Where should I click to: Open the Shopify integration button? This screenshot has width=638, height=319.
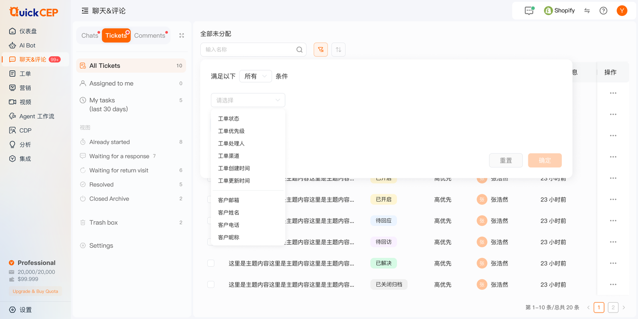[x=559, y=10]
